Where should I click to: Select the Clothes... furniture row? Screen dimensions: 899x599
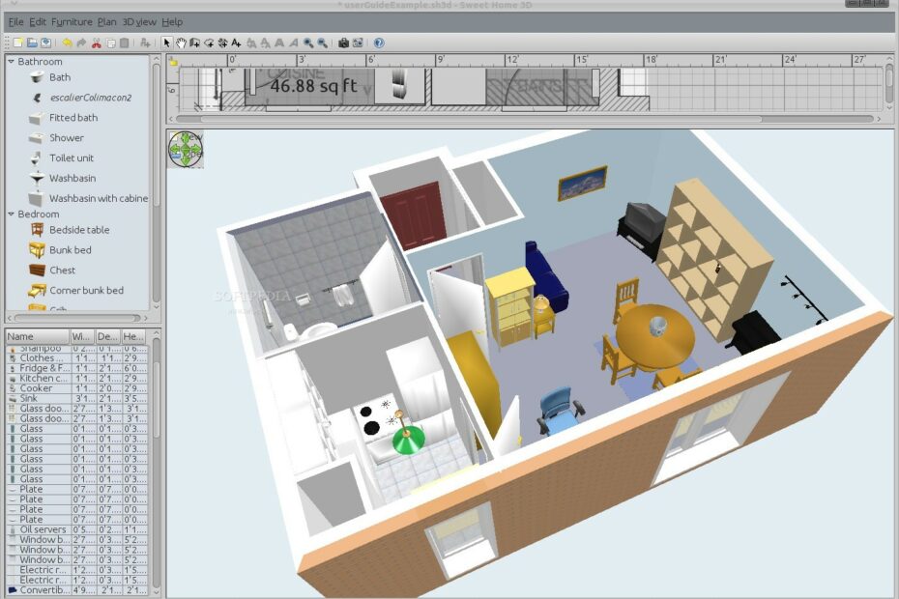76,358
